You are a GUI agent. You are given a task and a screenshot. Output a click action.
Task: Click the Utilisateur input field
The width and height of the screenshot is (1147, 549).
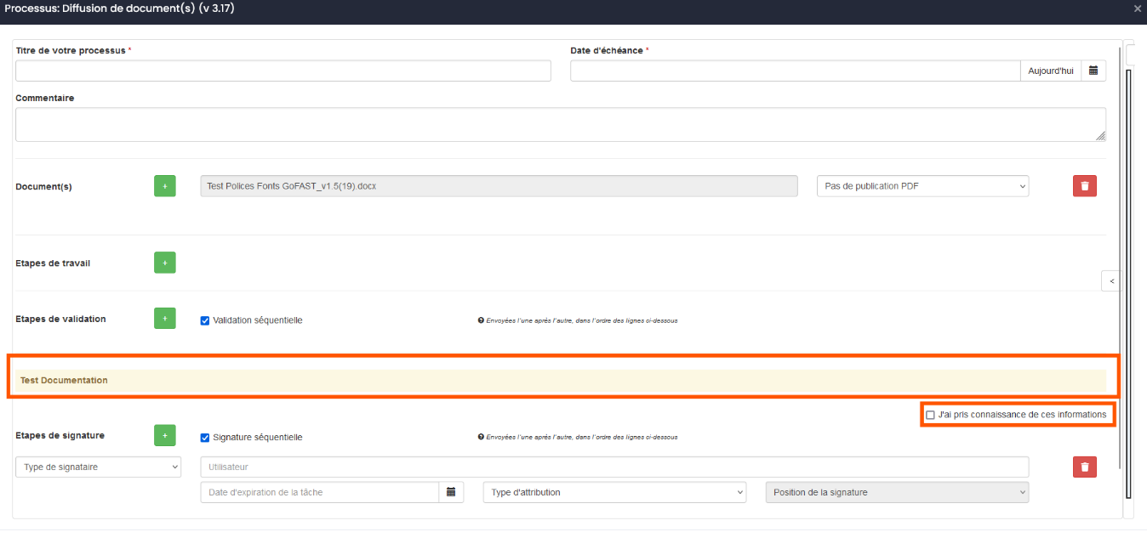click(614, 467)
